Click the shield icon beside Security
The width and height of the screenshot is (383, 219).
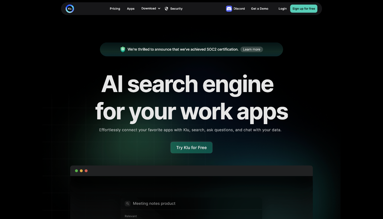(166, 9)
